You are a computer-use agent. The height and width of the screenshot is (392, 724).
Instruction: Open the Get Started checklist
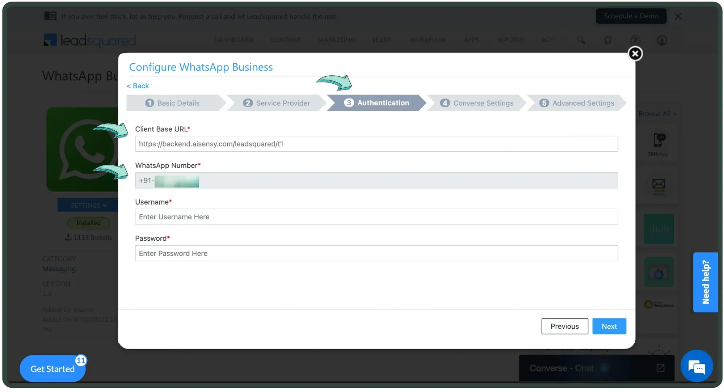click(x=52, y=368)
